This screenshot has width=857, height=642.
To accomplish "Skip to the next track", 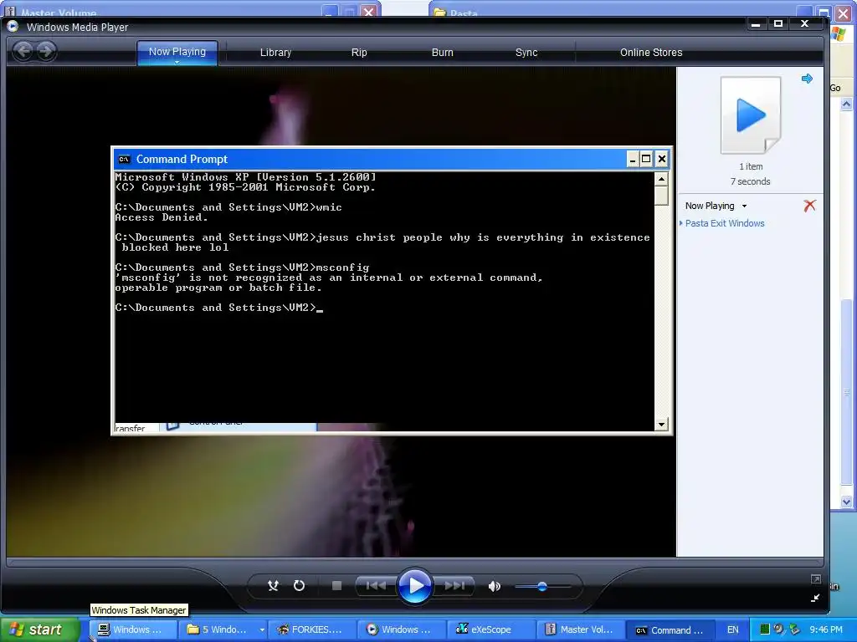I will pyautogui.click(x=454, y=586).
